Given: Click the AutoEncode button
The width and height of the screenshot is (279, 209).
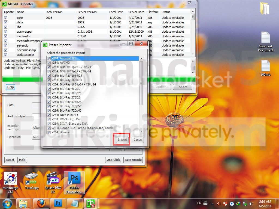Looking at the screenshot, I should [x=133, y=160].
